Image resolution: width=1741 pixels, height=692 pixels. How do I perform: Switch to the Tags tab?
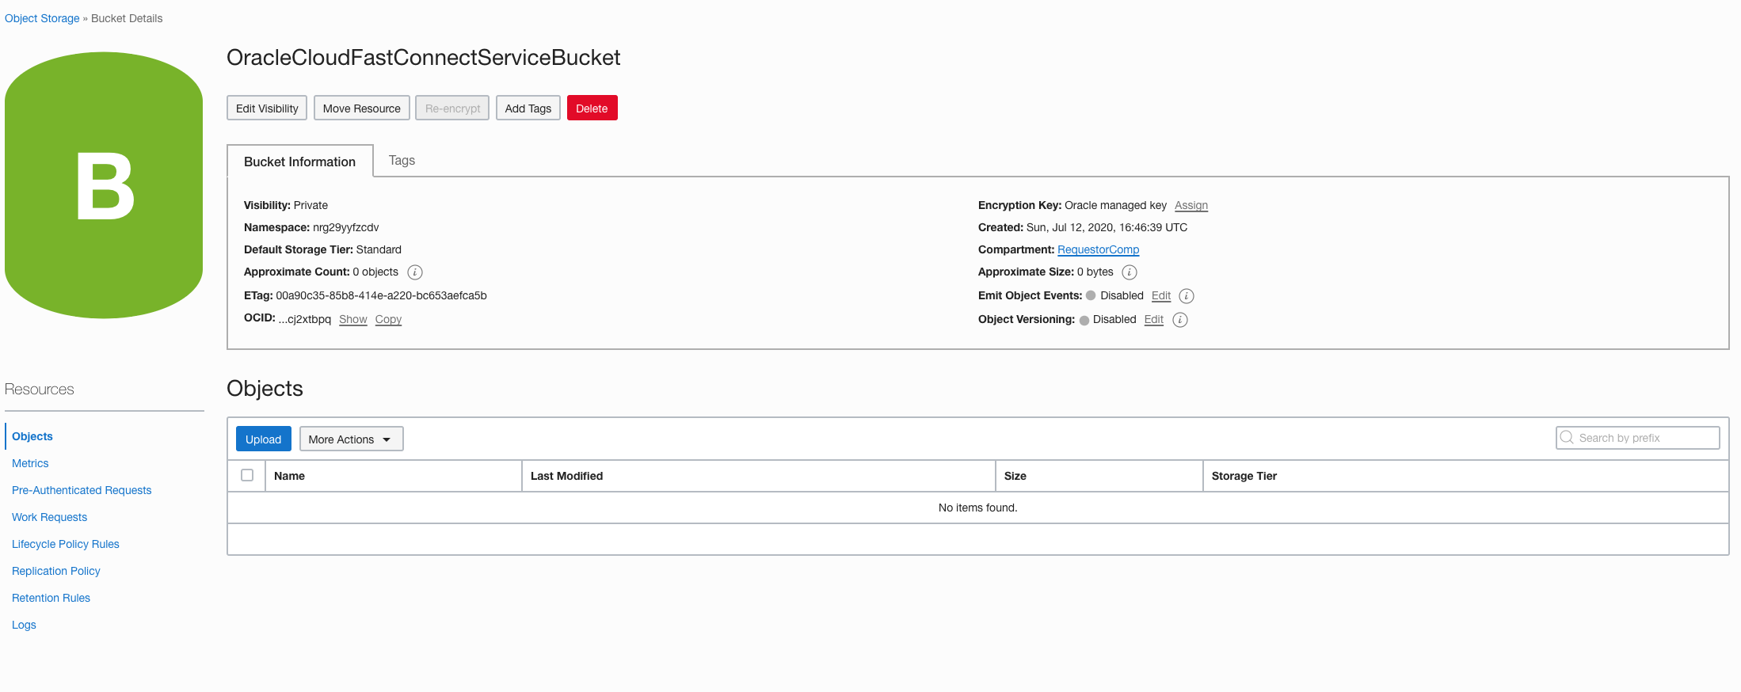402,161
